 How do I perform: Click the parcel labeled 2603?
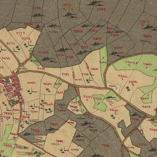[x=48, y=84]
